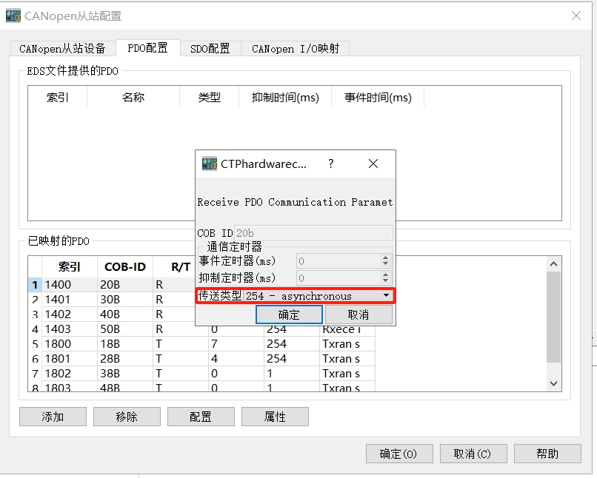Click COB-ID cell 50B
Screen dimensions: 597x478
(125, 329)
